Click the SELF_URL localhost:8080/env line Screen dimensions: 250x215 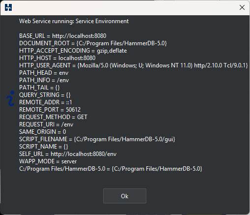[68, 154]
